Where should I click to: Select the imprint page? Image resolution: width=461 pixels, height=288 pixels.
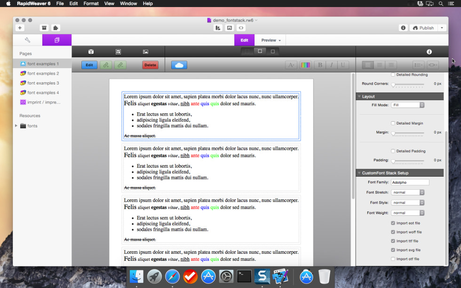coord(42,102)
